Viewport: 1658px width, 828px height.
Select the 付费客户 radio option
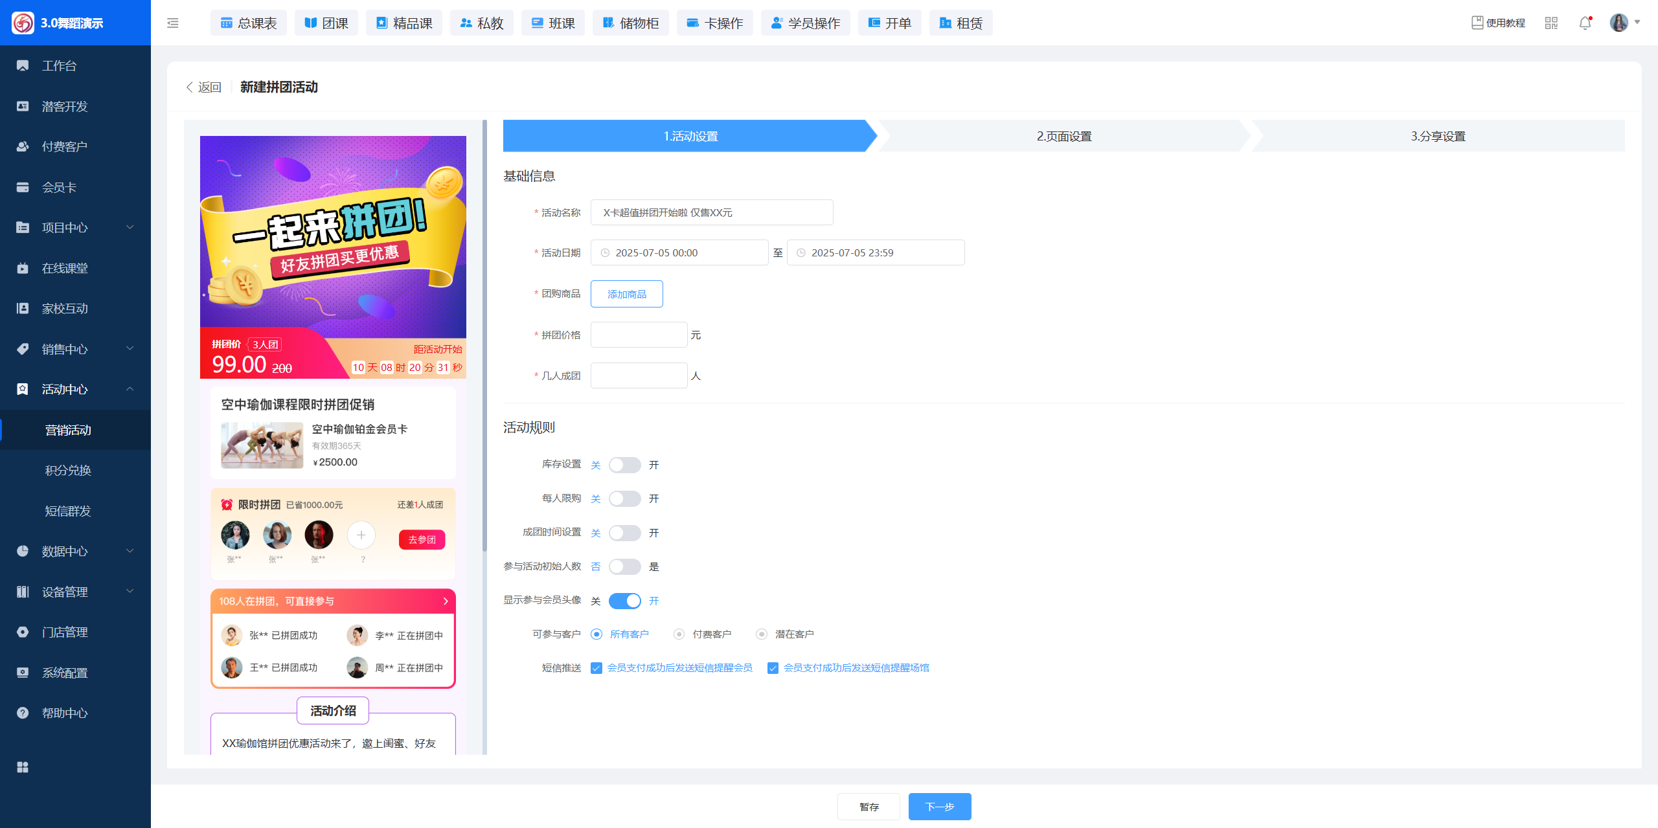click(x=679, y=634)
